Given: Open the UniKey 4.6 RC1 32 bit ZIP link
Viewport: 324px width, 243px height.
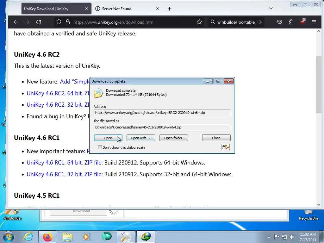Looking at the screenshot, I should tap(64, 174).
